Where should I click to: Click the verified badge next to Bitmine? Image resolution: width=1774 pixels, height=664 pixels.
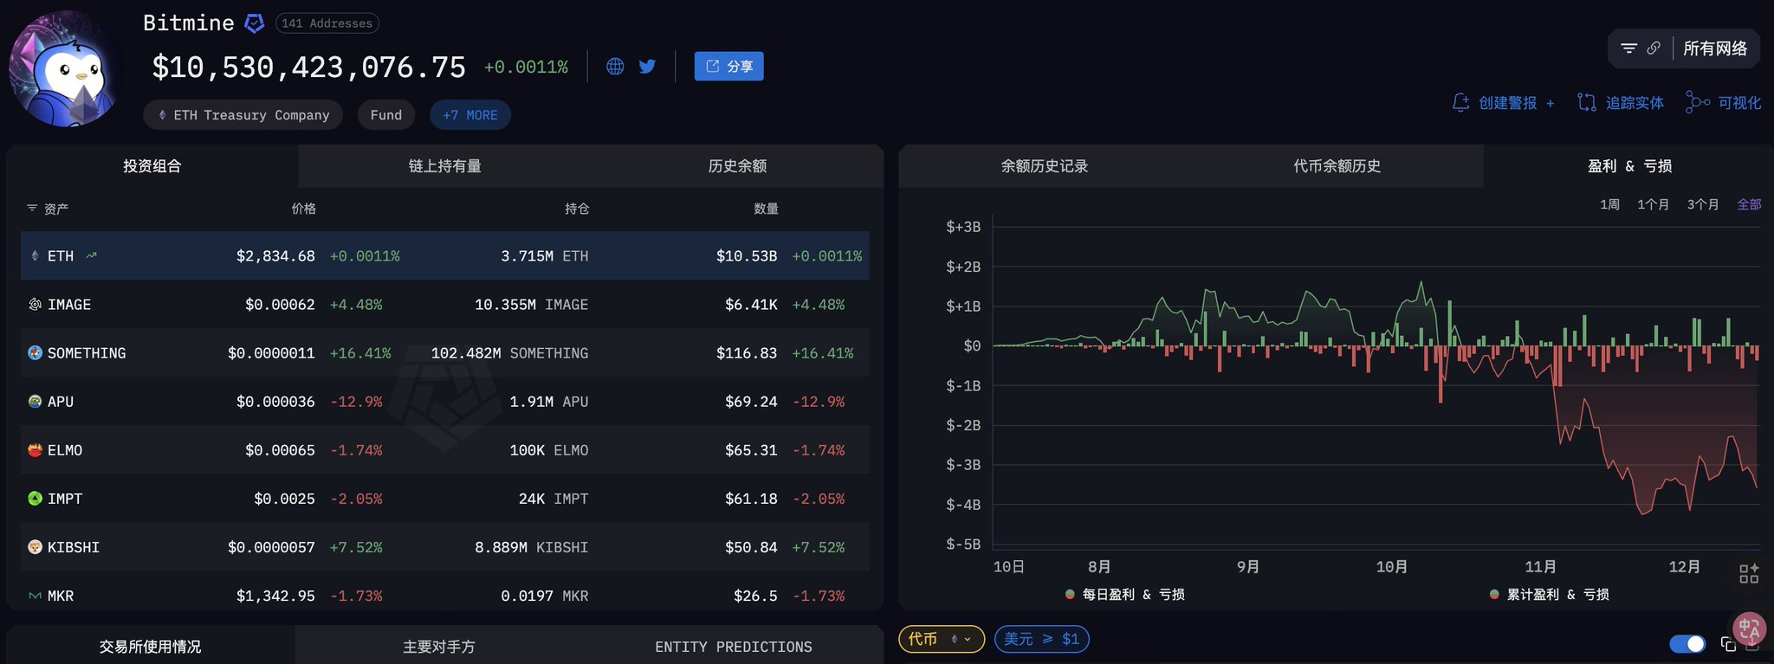click(x=254, y=23)
